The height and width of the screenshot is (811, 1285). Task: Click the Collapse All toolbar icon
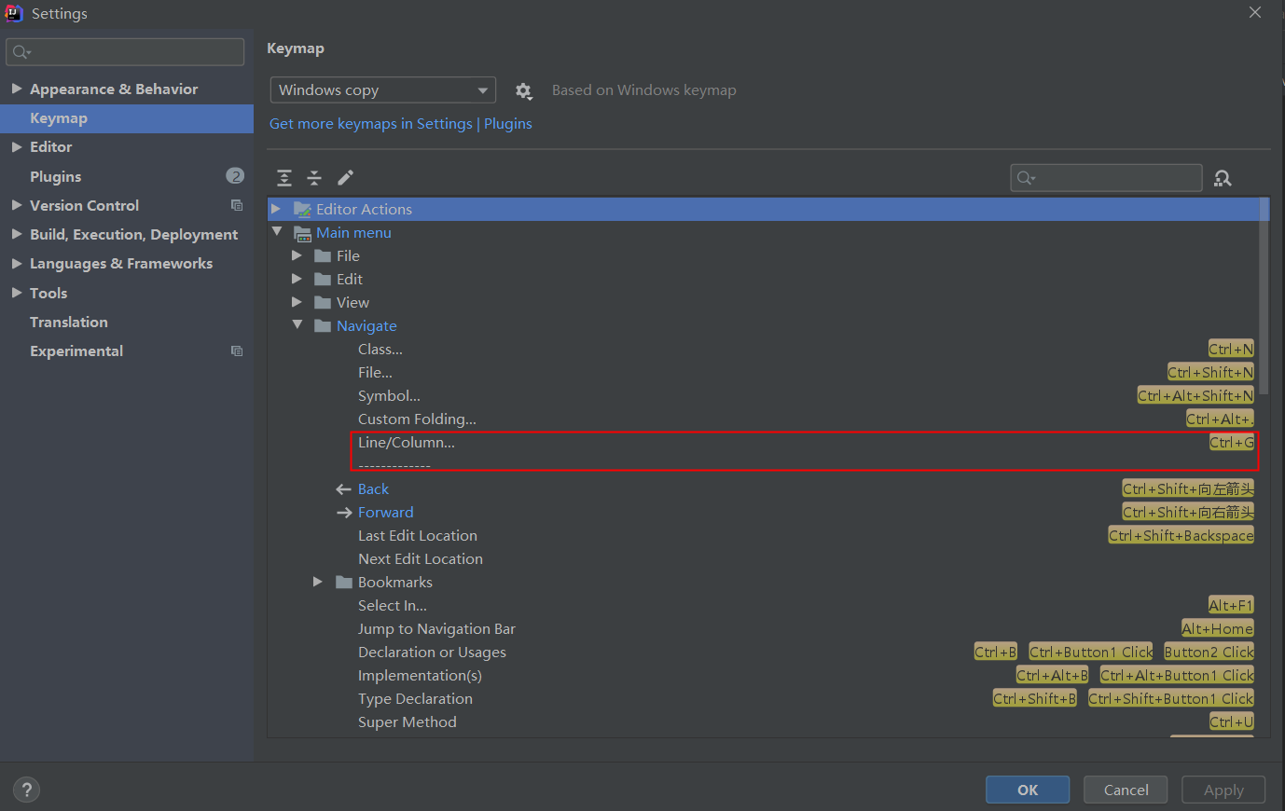314,178
